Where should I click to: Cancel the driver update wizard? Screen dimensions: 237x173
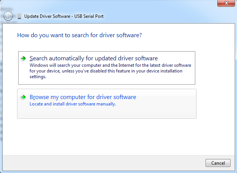218,163
